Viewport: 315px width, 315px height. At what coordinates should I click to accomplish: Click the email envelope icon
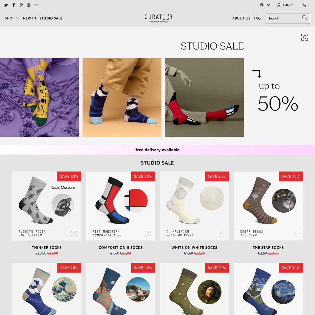click(x=36, y=5)
